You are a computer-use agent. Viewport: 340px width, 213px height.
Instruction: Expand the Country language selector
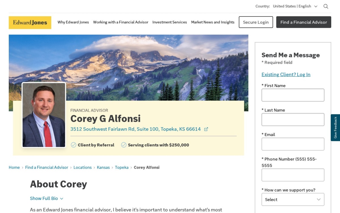pos(295,6)
